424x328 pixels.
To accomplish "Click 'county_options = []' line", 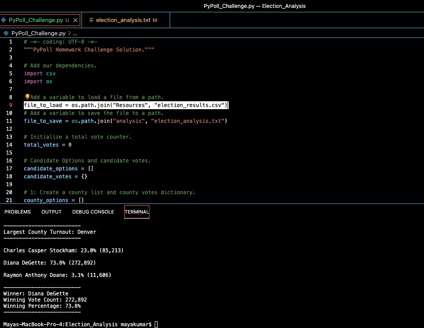I will point(54,200).
